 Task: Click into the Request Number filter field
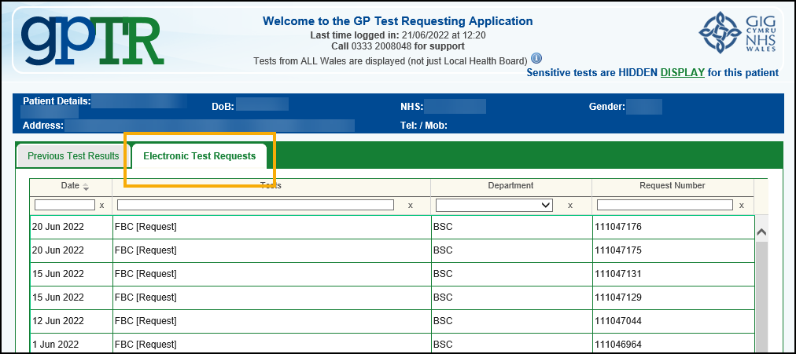(x=665, y=205)
